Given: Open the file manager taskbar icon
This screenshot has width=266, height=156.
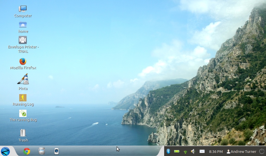Looking at the screenshot, I should [42, 151].
